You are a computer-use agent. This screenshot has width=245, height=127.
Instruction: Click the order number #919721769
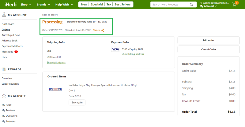coord(52,30)
